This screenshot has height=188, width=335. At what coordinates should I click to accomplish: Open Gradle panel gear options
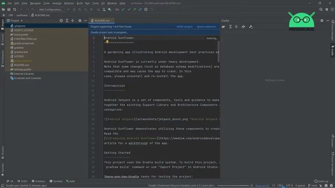(x=322, y=20)
